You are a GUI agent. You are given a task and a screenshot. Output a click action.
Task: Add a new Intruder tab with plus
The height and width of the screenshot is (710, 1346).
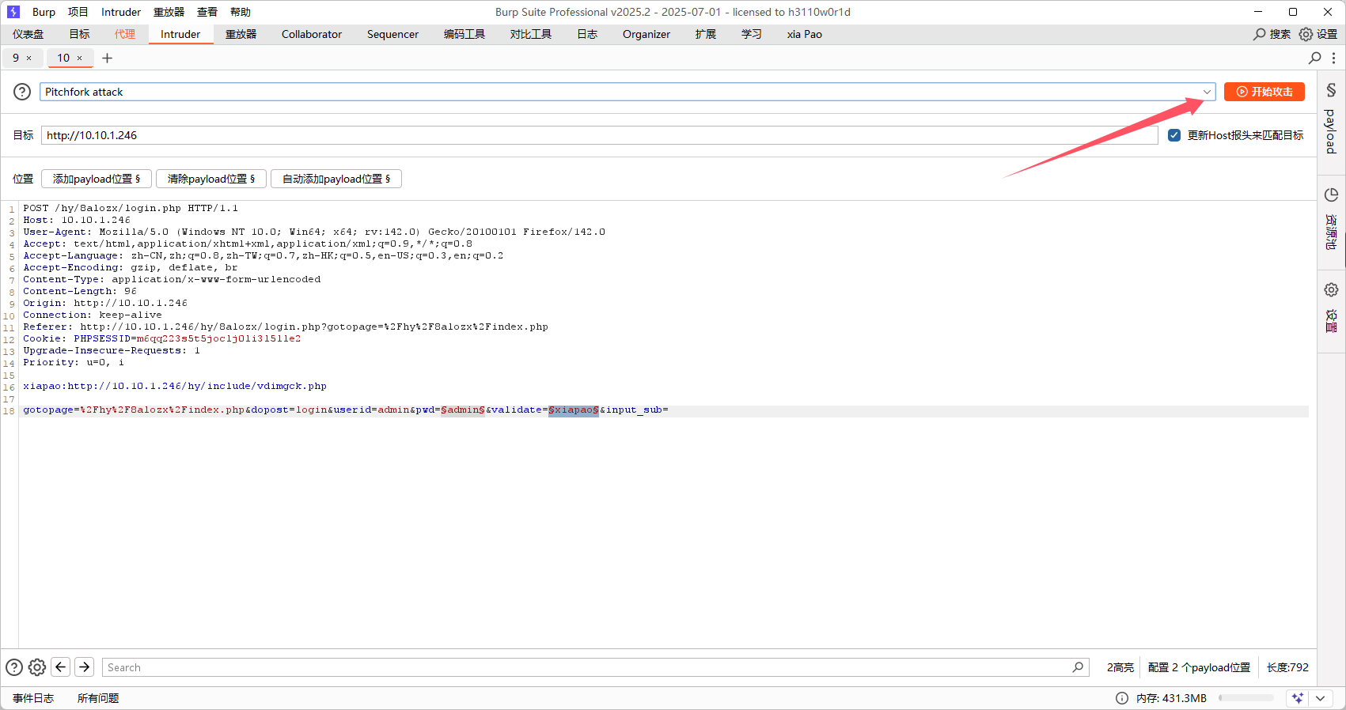tap(108, 58)
